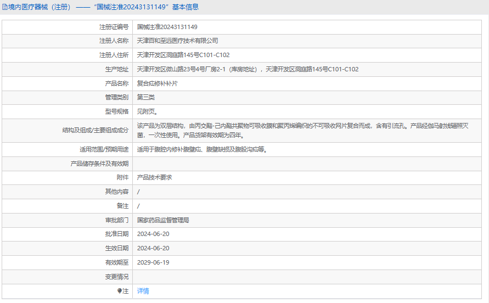
Task: Click the 第三类 management category value
Action: click(145, 97)
